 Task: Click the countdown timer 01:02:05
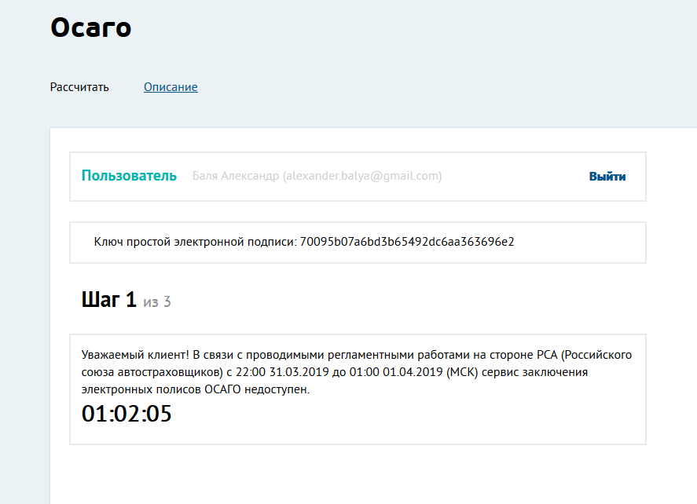click(x=127, y=413)
